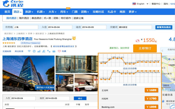Click the 四季(Four Seasons) brand tag
Screen dimensions: 175x109
pyautogui.click(x=30, y=43)
